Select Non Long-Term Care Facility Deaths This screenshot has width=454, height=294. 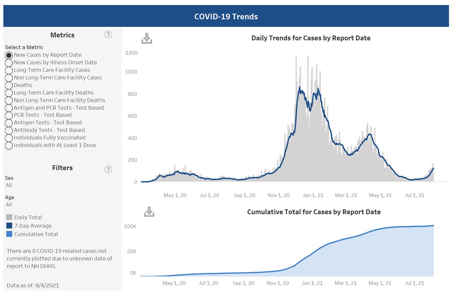(9, 100)
